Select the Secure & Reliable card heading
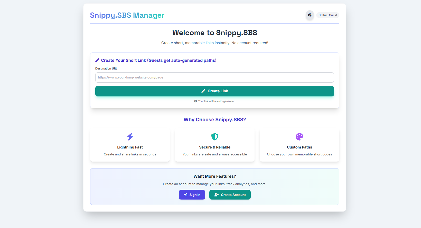Image resolution: width=421 pixels, height=228 pixels. (x=215, y=147)
